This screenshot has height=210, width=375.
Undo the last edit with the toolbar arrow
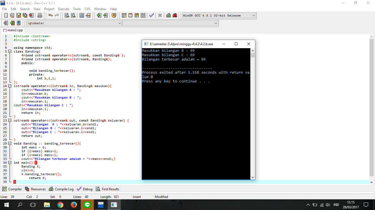pos(51,15)
